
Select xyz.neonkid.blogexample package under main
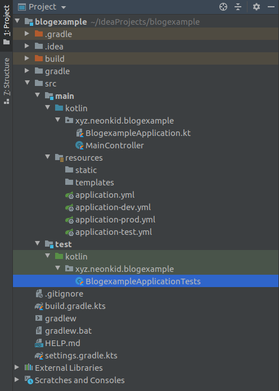pos(125,121)
